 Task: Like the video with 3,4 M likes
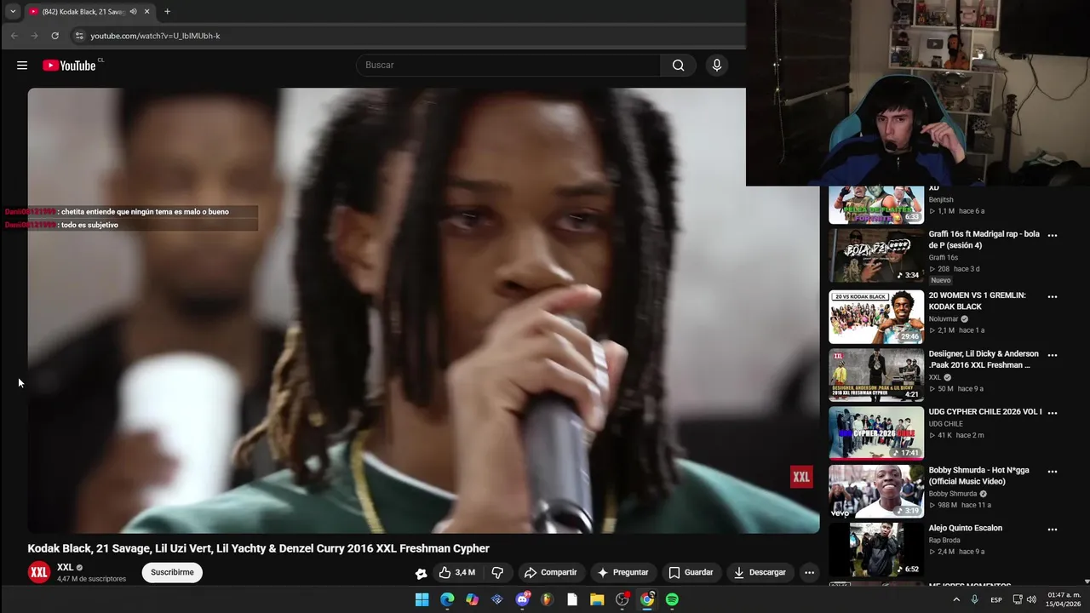(x=456, y=572)
